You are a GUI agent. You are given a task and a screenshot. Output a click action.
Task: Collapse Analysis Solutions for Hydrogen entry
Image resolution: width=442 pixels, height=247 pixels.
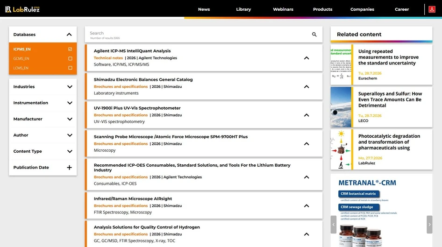click(307, 234)
